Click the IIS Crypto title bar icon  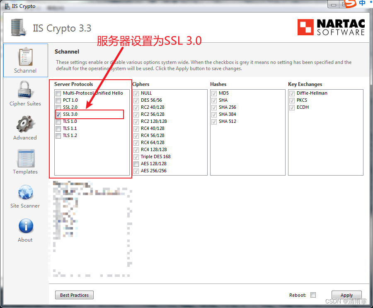[7, 6]
